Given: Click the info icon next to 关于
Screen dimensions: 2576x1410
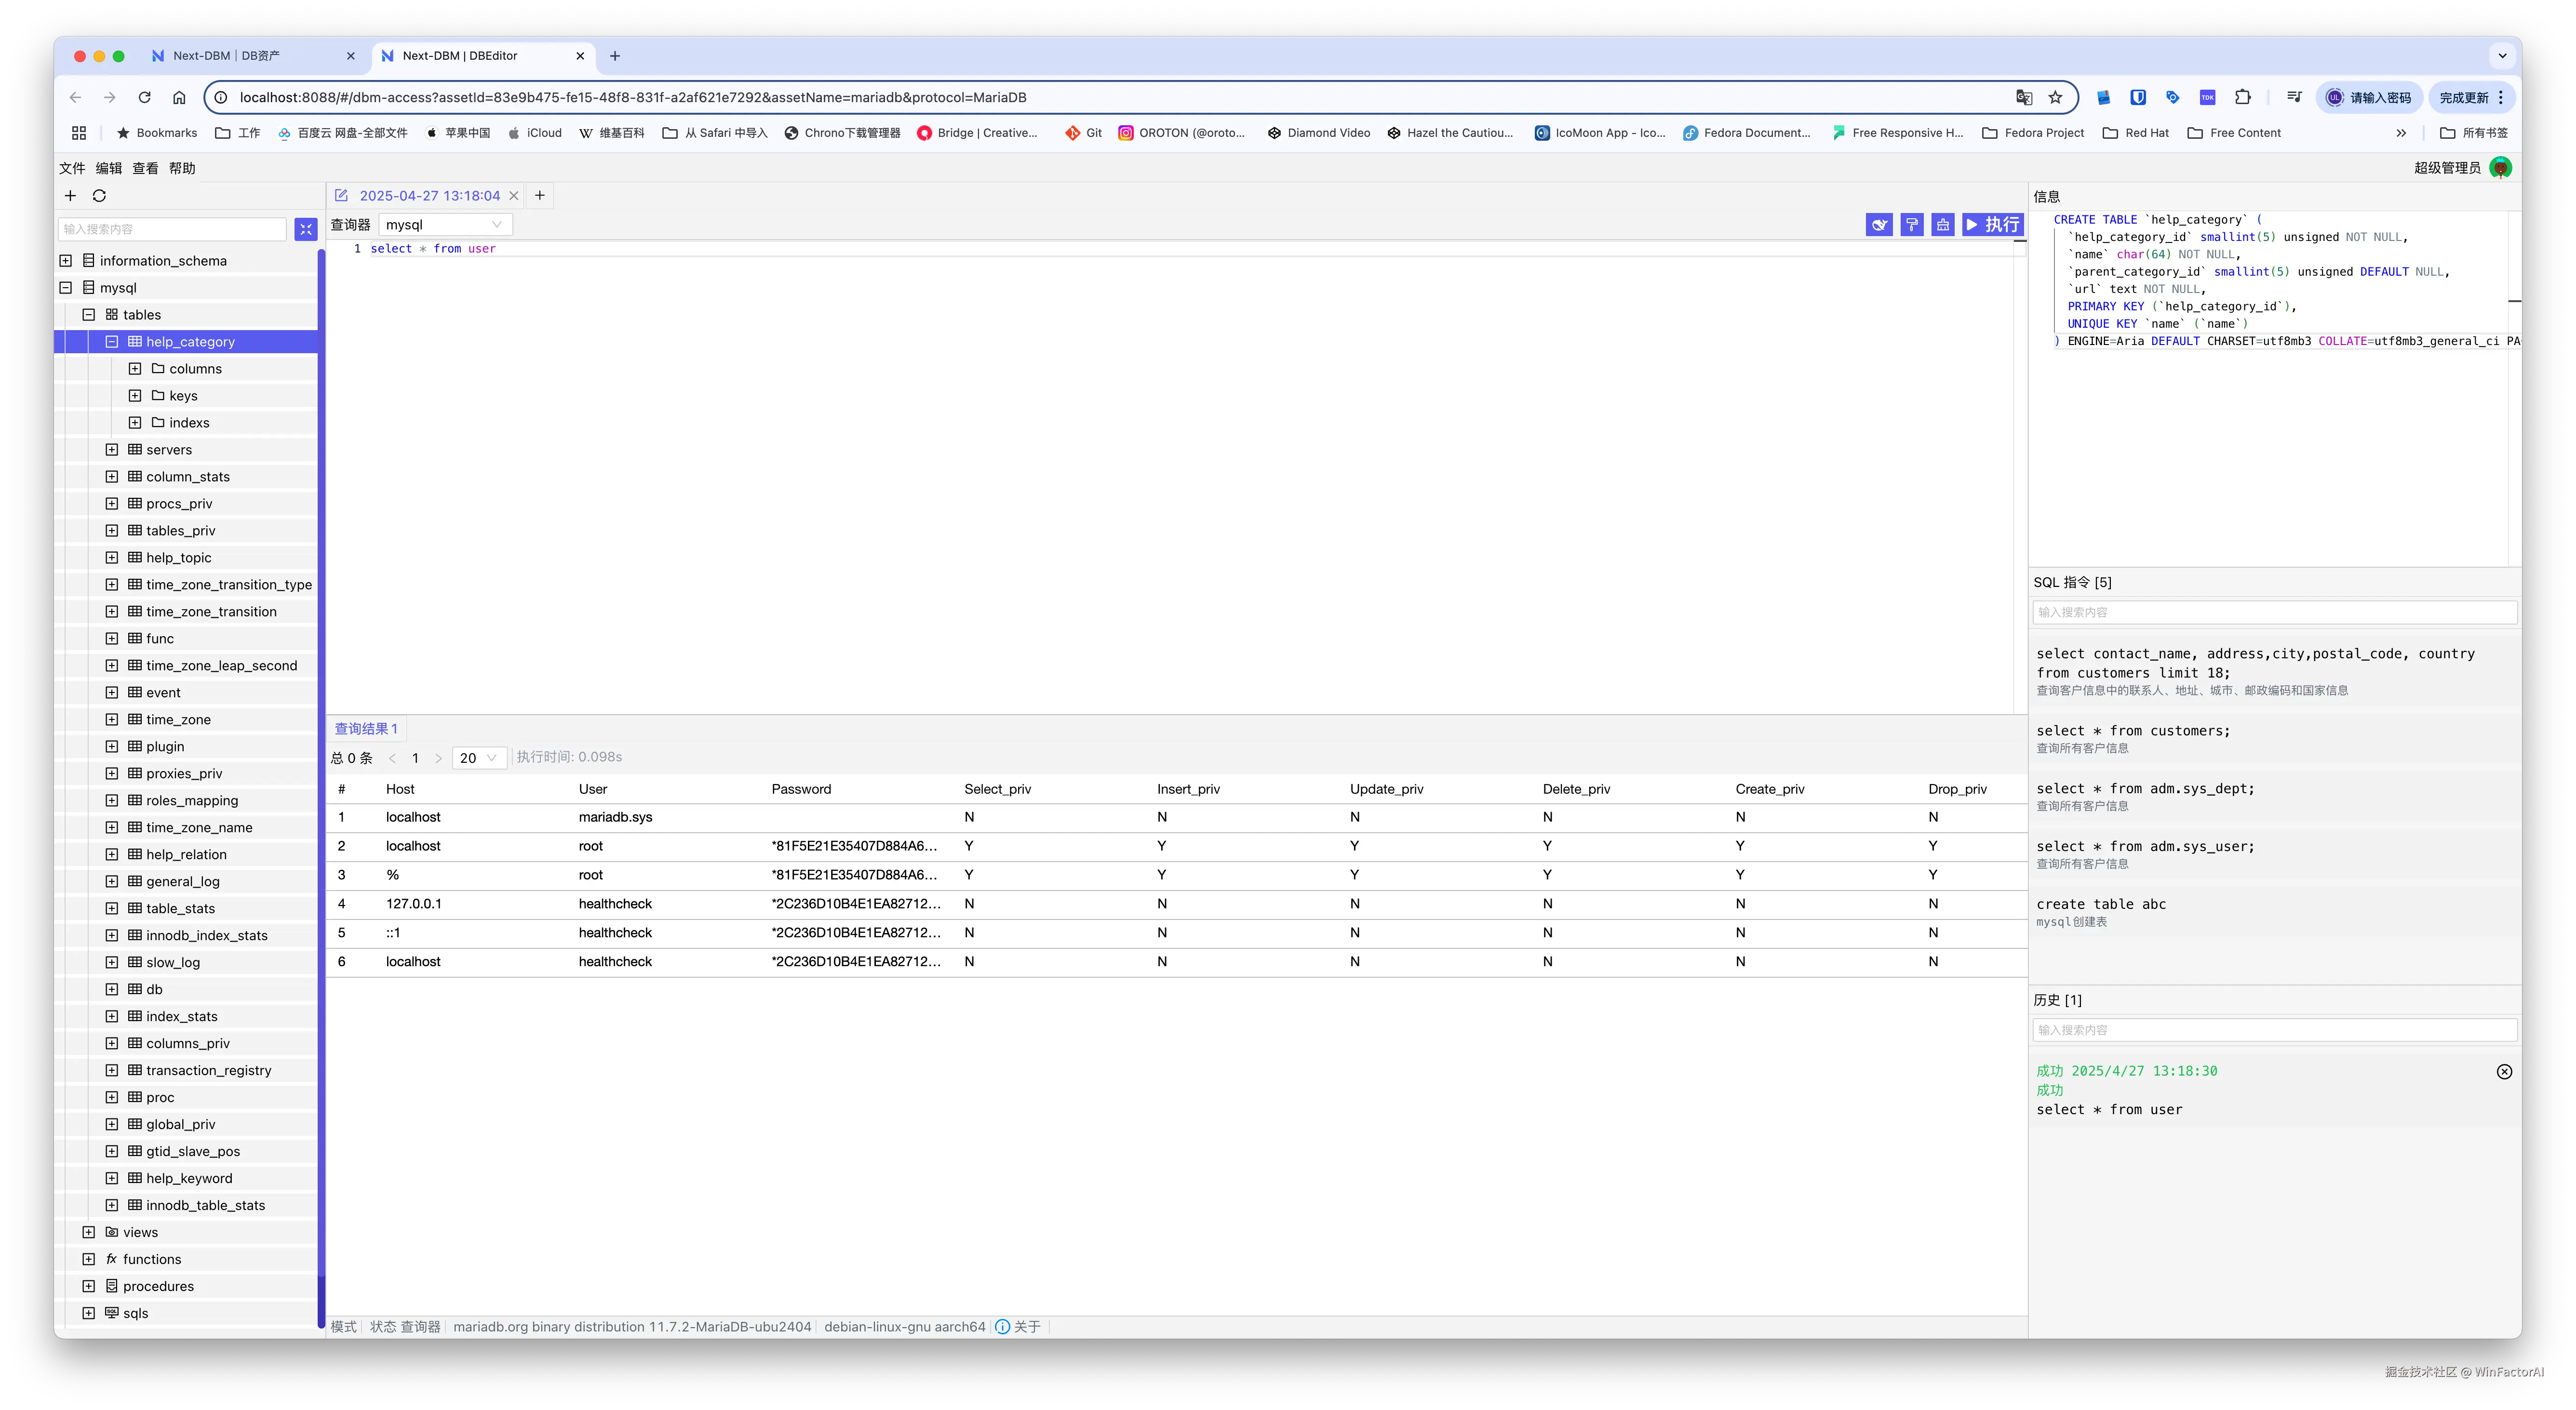Looking at the screenshot, I should 1002,1327.
